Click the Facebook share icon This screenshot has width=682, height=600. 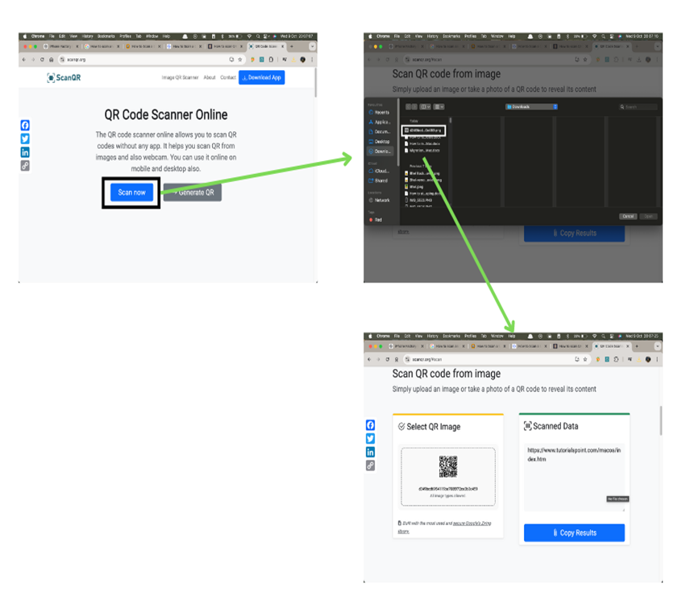(25, 126)
